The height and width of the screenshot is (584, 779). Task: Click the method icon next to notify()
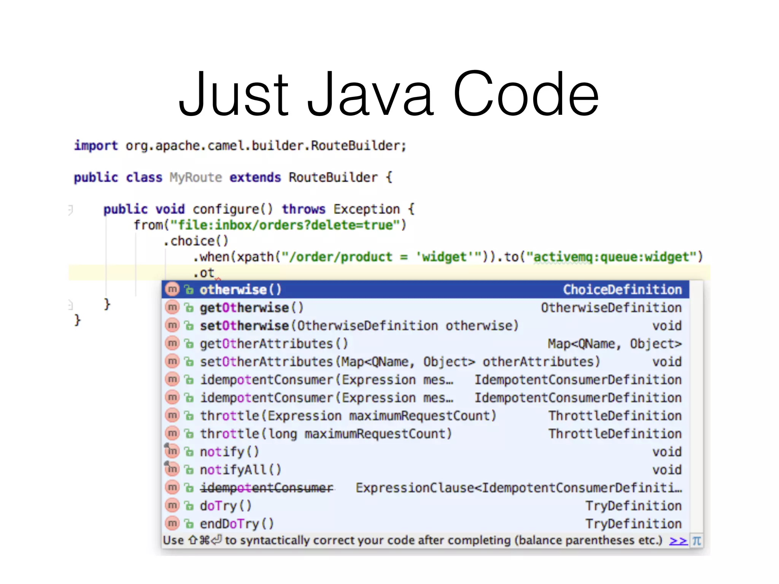pyautogui.click(x=172, y=451)
